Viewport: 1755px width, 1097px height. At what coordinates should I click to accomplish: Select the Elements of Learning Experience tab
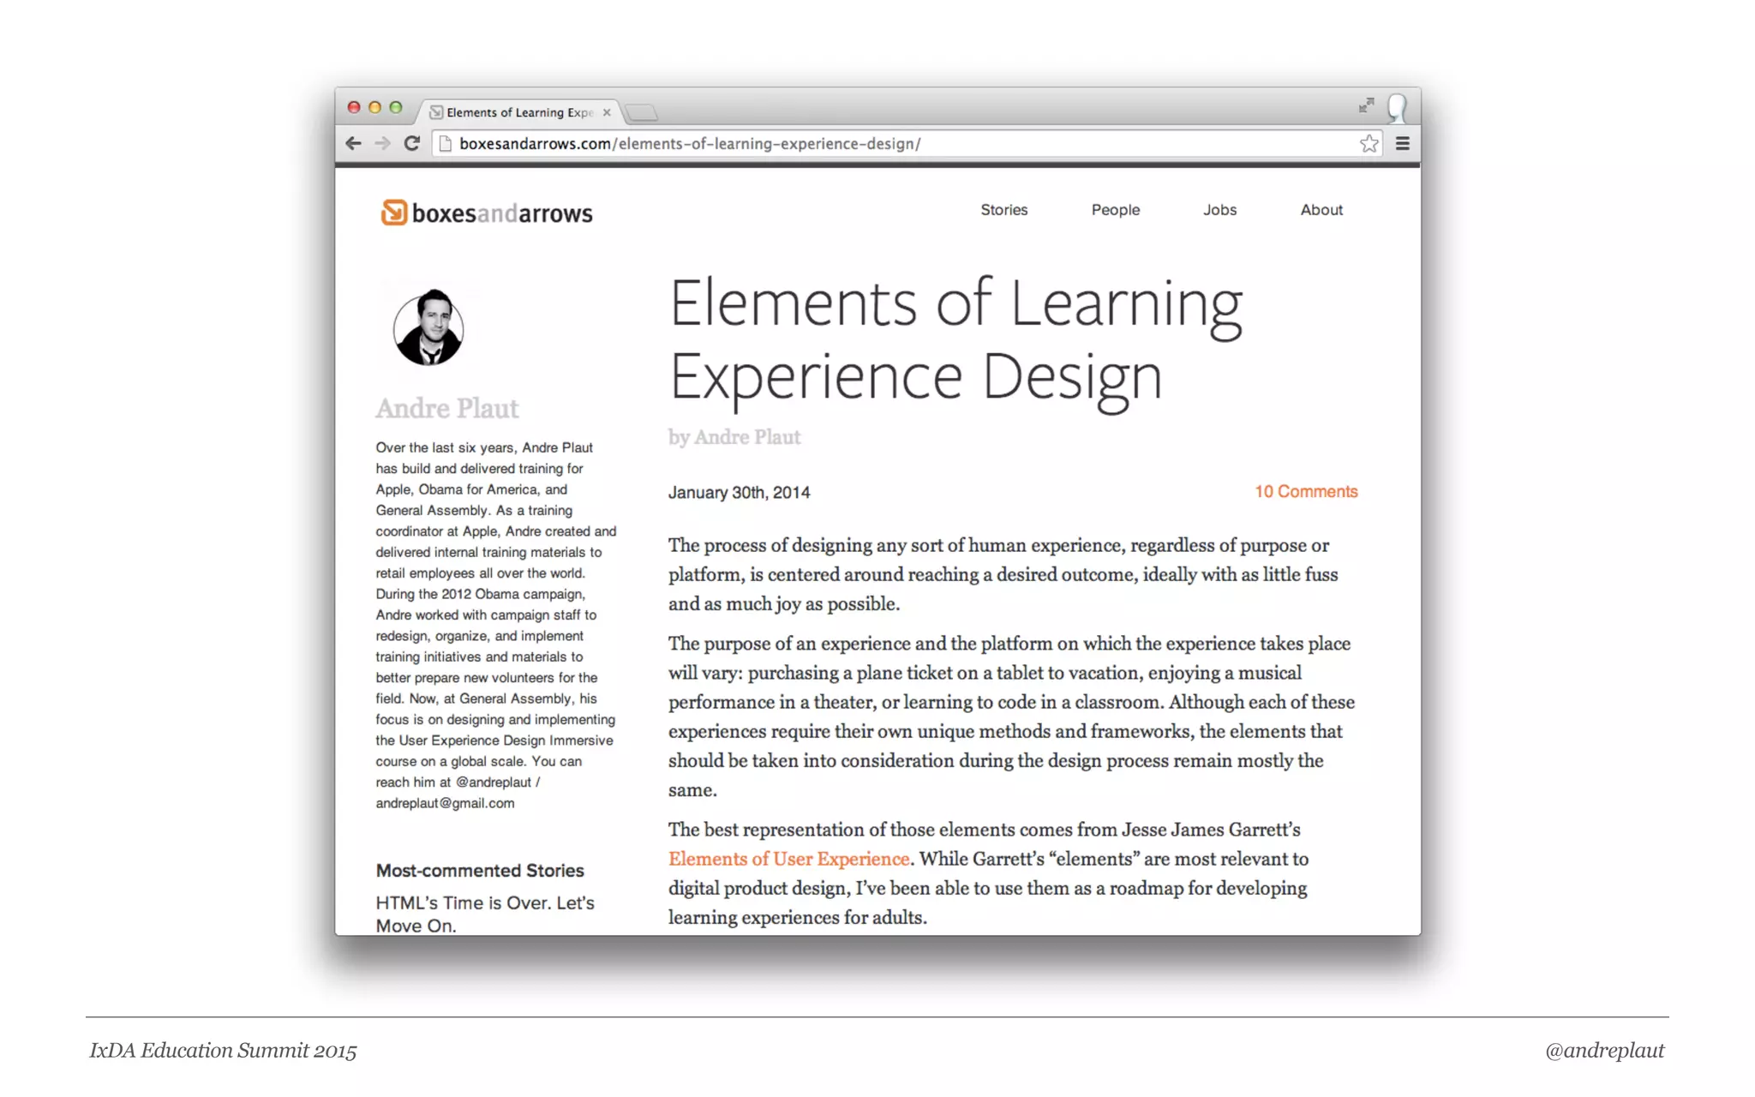pos(514,112)
